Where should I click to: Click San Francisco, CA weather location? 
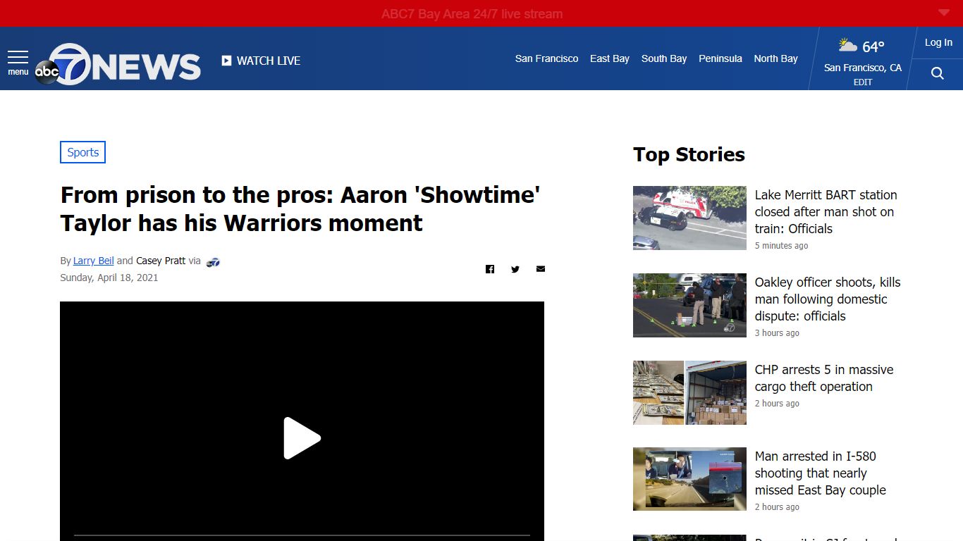(863, 68)
